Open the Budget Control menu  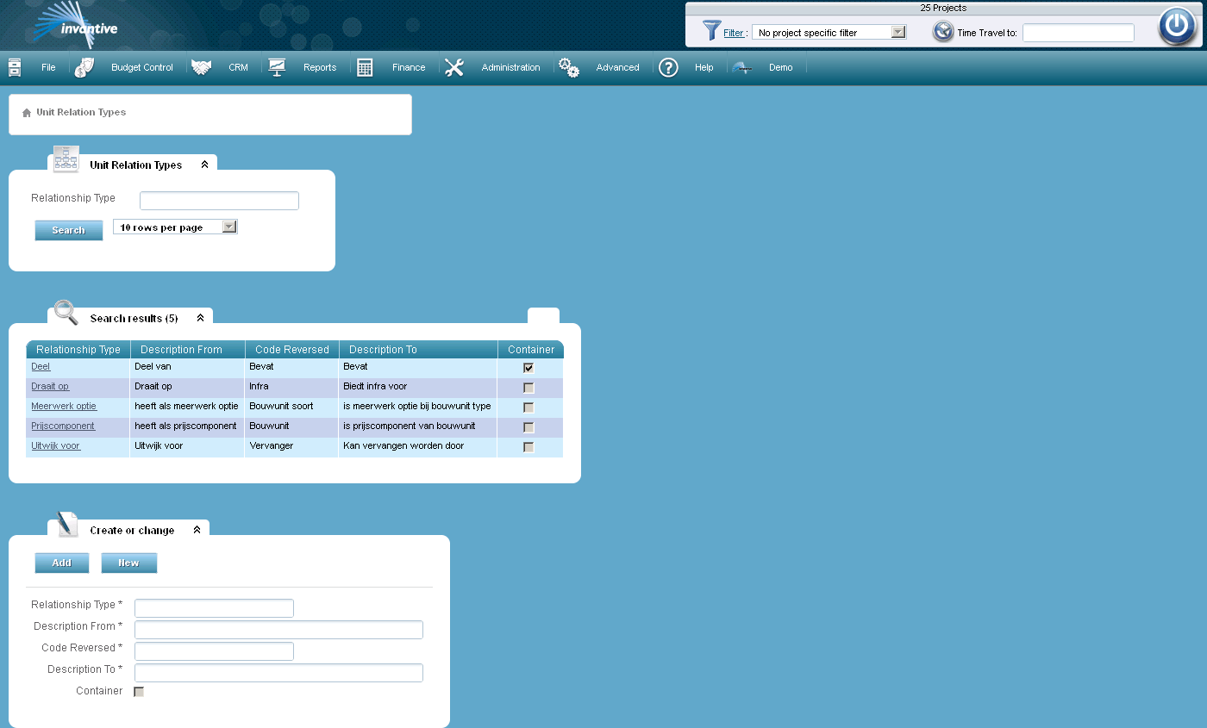click(142, 67)
